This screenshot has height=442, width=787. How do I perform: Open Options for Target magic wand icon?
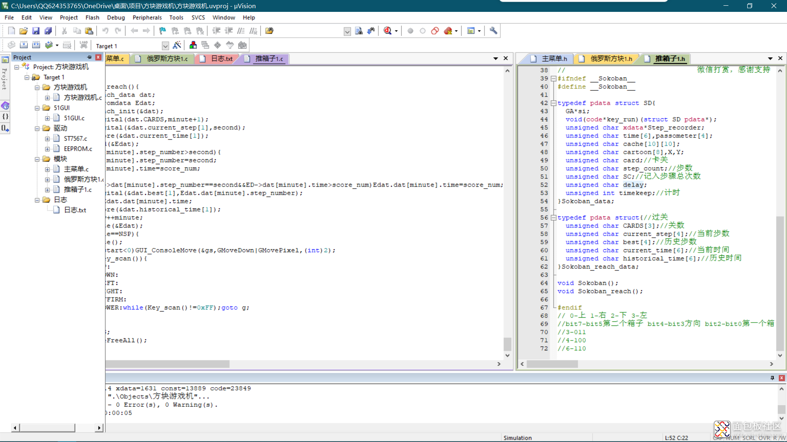[x=177, y=45]
